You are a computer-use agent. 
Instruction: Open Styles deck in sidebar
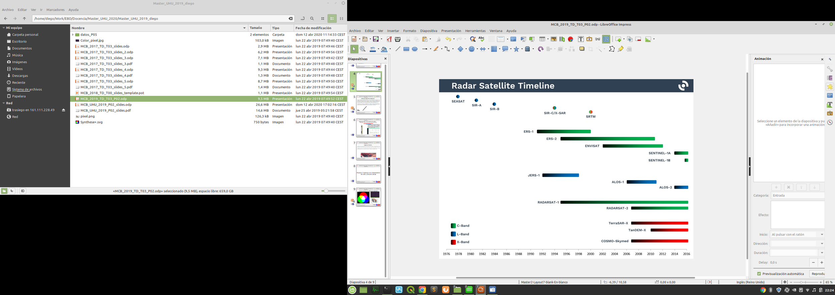pyautogui.click(x=830, y=105)
